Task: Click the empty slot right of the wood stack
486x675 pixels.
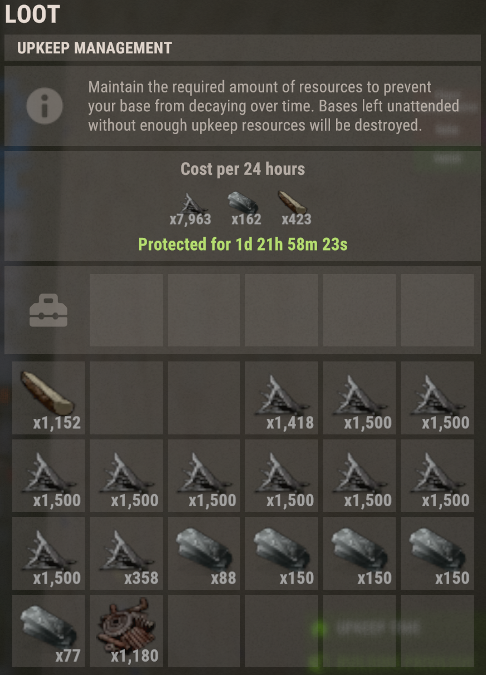Action: click(126, 398)
